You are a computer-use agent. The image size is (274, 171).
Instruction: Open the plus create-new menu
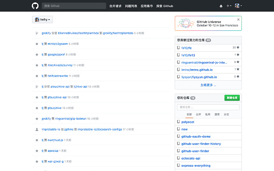(x=229, y=6)
